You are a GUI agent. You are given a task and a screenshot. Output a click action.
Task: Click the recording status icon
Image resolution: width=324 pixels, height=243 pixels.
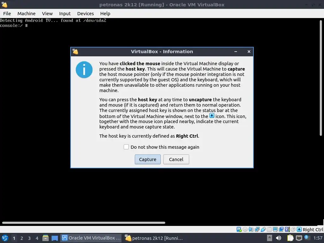281,229
